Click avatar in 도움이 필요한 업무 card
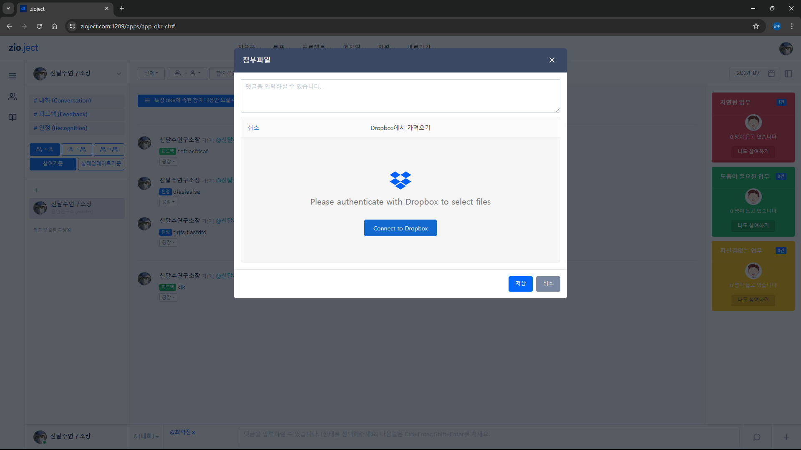Viewport: 801px width, 450px height. 753,197
